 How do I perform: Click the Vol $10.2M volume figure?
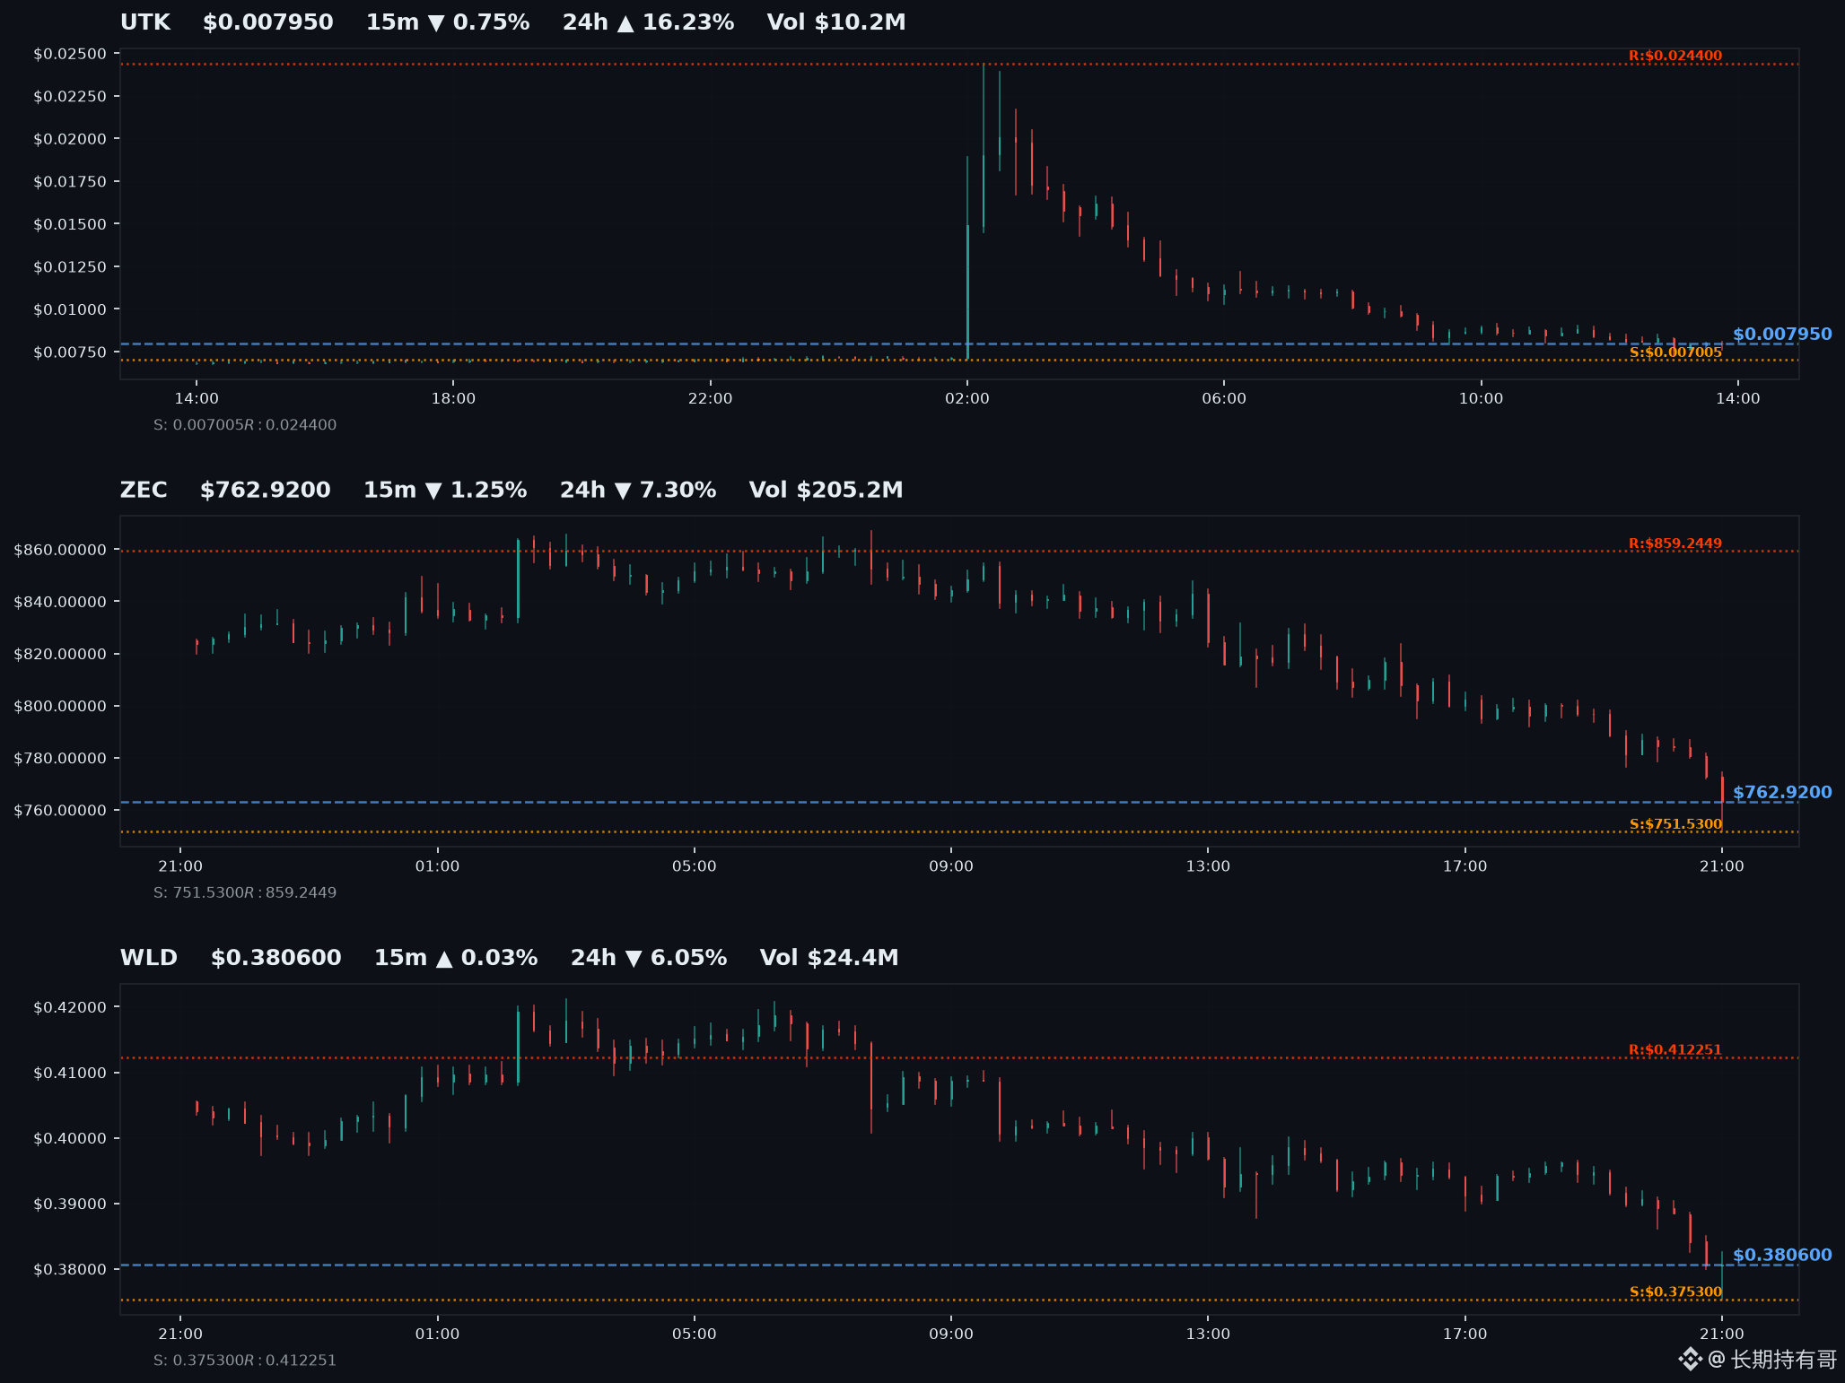(836, 22)
